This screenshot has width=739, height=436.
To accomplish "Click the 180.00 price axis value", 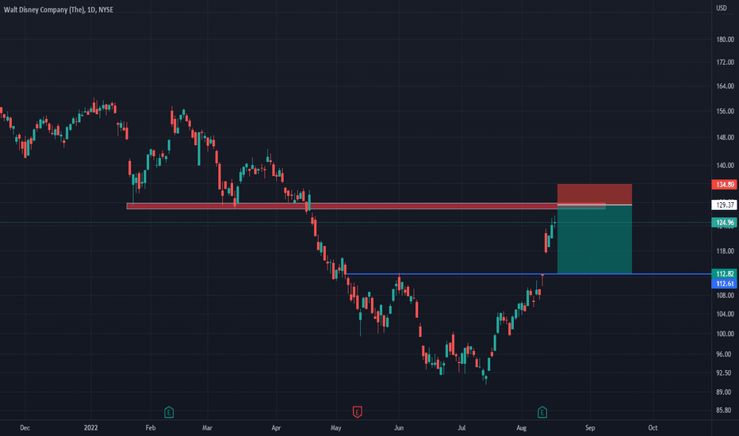I will [725, 40].
